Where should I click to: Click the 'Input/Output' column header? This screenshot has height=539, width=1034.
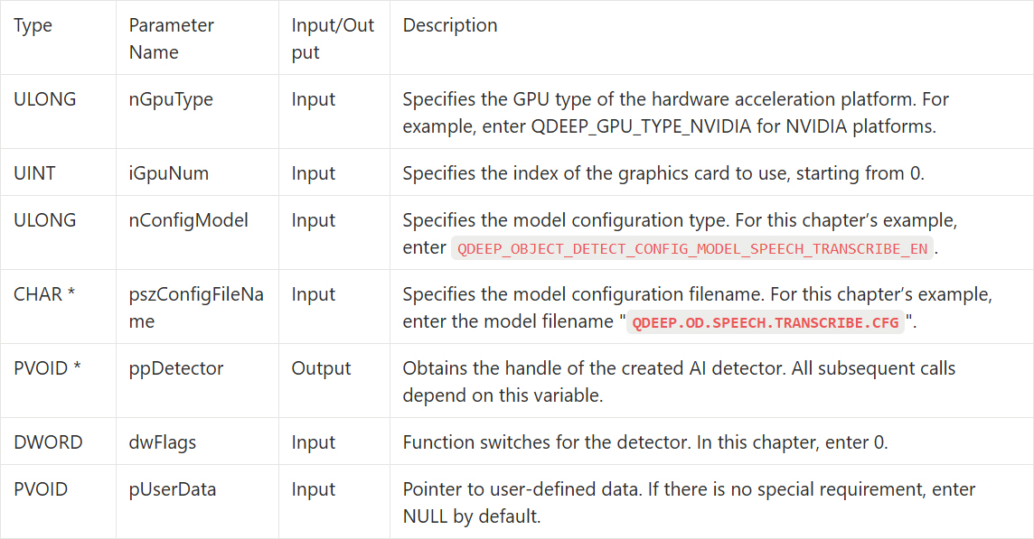tap(333, 38)
